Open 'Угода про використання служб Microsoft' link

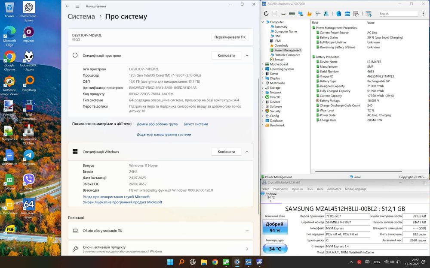116,197
